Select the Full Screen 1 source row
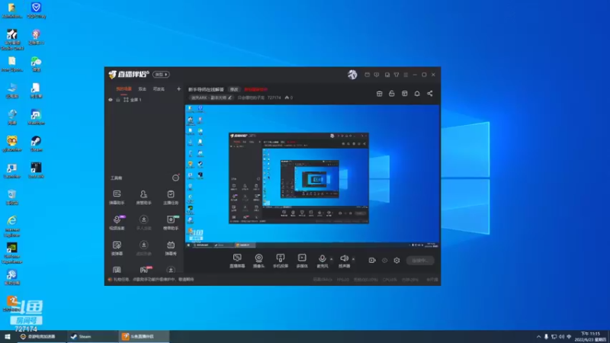This screenshot has width=610, height=343. [x=145, y=100]
